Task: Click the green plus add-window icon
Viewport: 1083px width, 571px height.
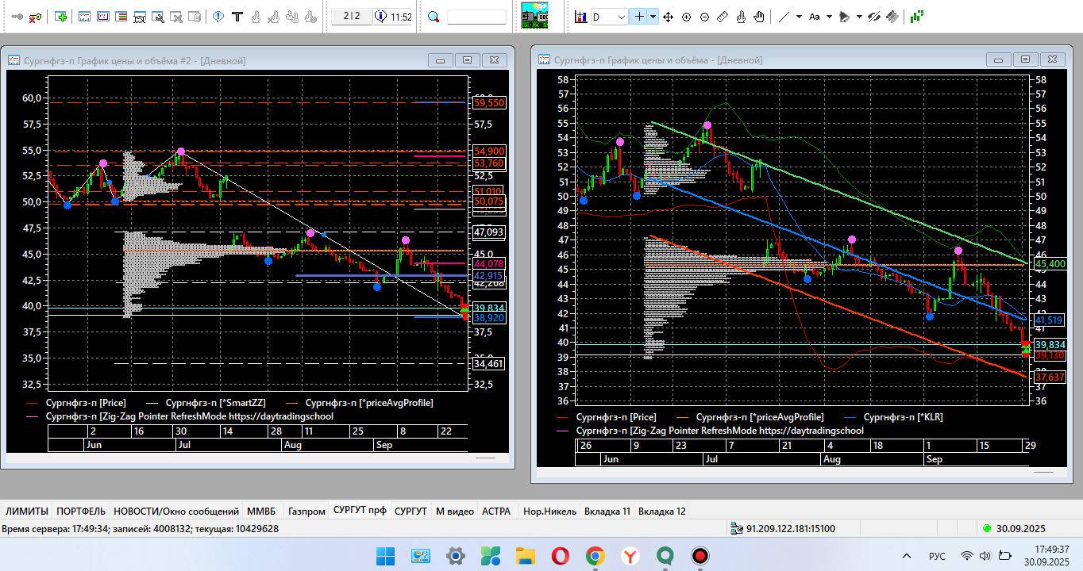Action: coord(61,17)
